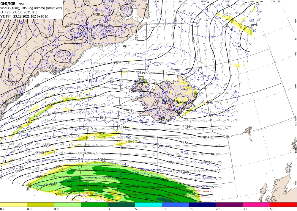Select the 'VT: Fim. 23.12.2021 10Z (+10 h)' line

[x=24, y=16]
